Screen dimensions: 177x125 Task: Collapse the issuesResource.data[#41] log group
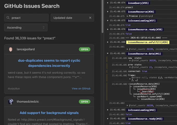coord(108,53)
